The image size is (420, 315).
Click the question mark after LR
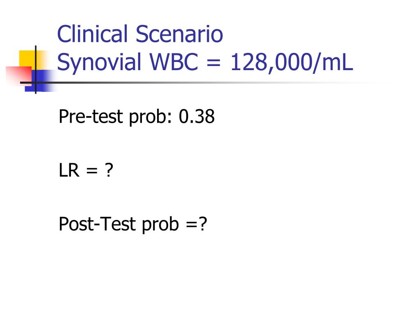pyautogui.click(x=109, y=170)
